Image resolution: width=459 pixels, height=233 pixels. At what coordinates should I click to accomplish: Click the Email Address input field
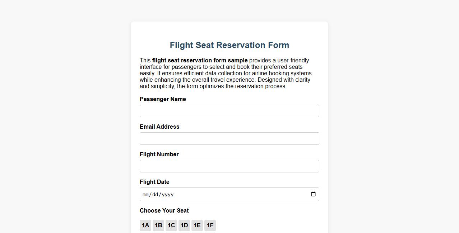229,138
